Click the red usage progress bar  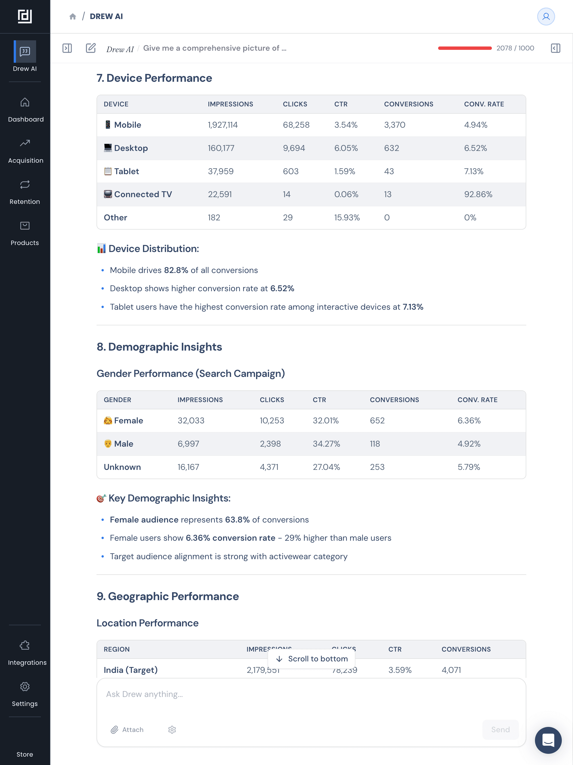(464, 48)
